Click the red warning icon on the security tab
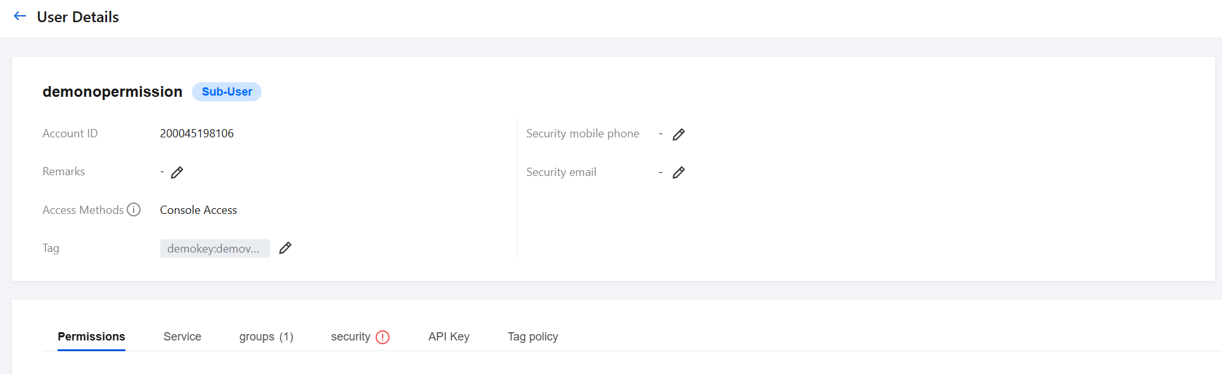This screenshot has height=374, width=1222. (x=383, y=337)
